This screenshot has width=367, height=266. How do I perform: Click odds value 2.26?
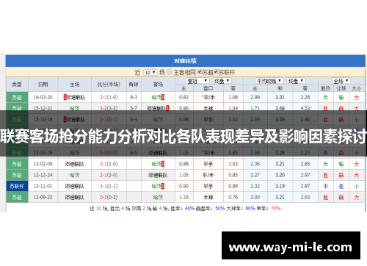[305, 97]
